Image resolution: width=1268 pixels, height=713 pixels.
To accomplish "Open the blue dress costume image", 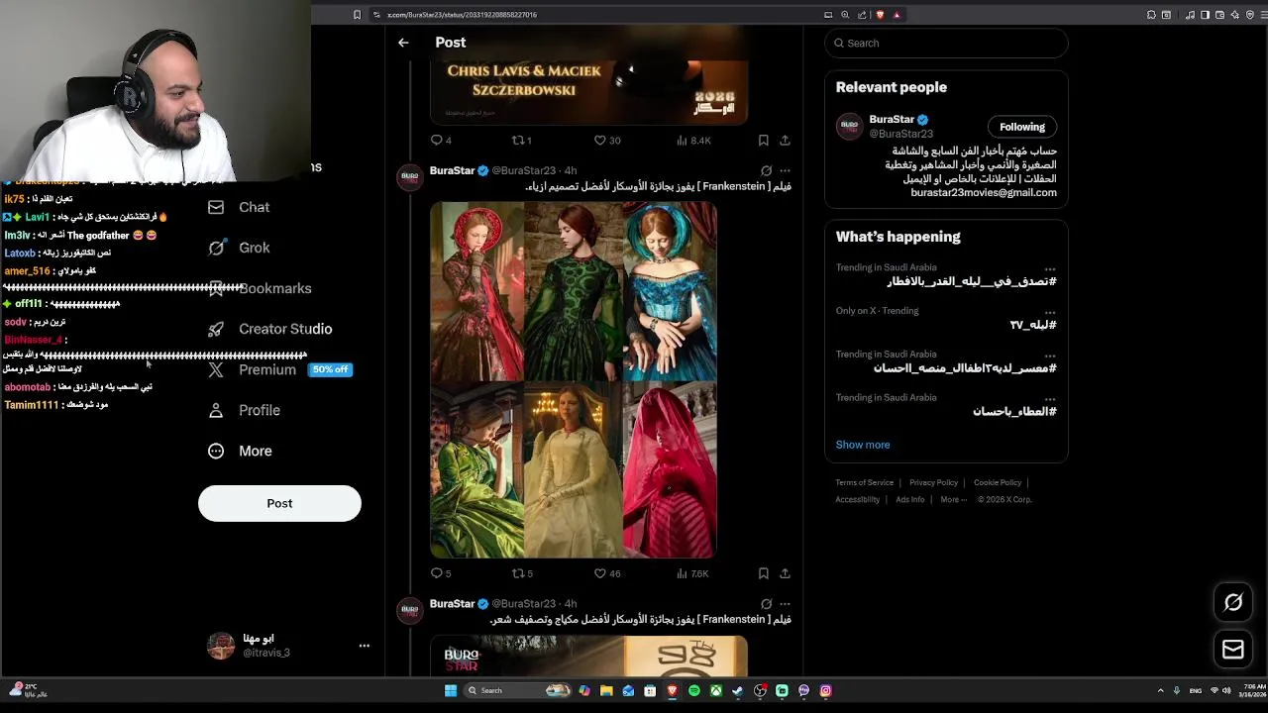I will click(x=670, y=291).
